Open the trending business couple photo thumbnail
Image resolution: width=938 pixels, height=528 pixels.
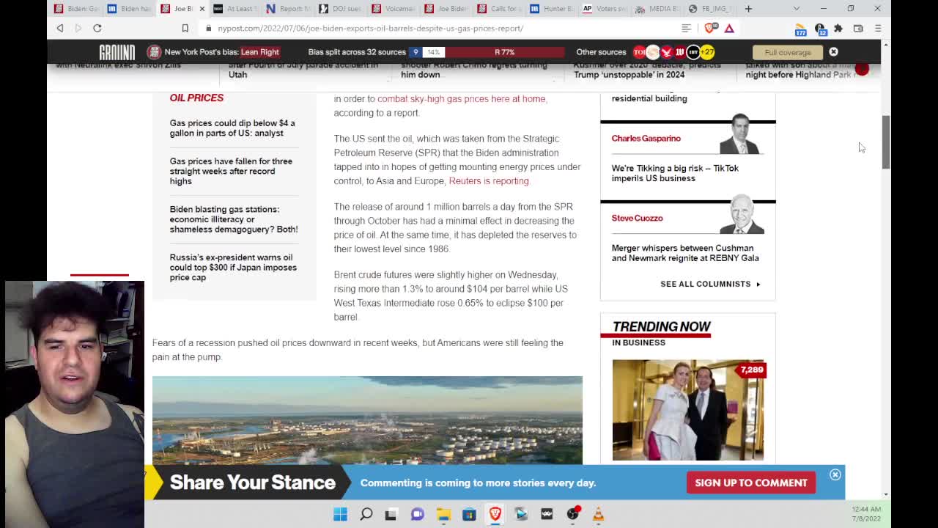point(688,410)
